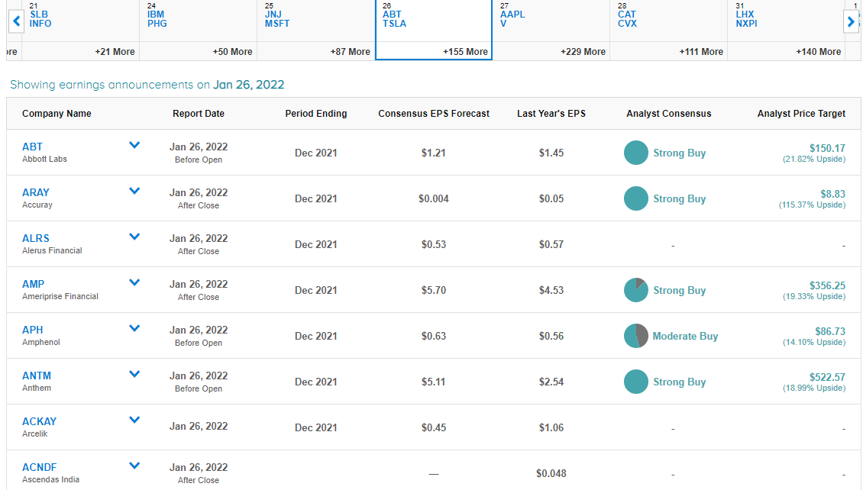Expand the ACKAY Arcelik row
Viewport: 863px width, 490px height.
coord(134,420)
